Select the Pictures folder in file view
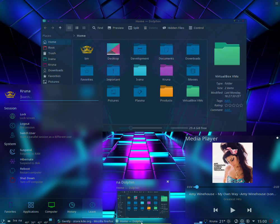This screenshot has height=224, width=280. [113, 94]
